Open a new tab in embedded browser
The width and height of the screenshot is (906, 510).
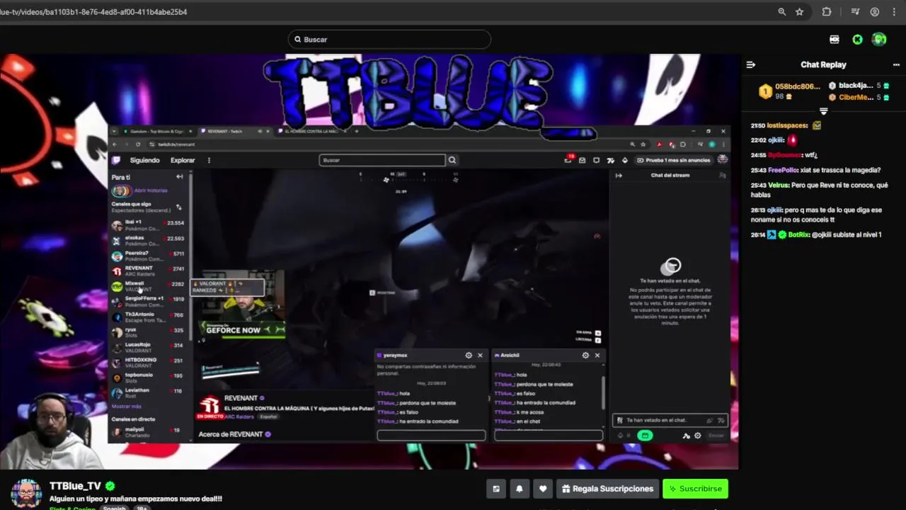[x=356, y=131]
